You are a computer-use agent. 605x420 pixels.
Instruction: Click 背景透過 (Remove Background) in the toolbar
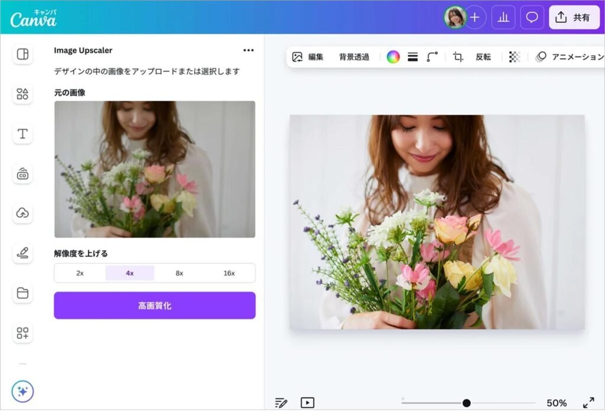point(354,57)
